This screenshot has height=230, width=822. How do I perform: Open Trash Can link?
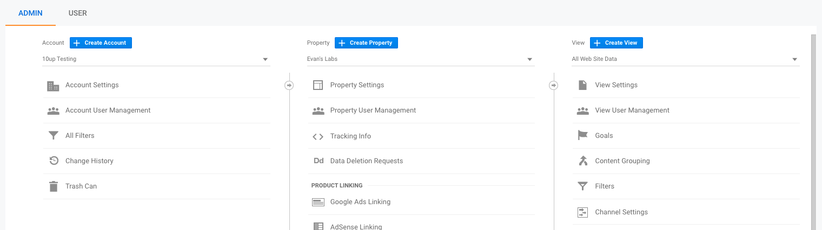(81, 186)
